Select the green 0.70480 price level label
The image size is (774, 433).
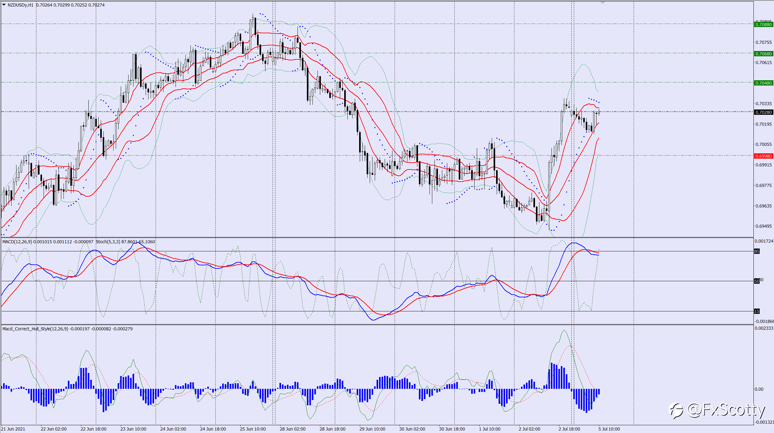(x=764, y=83)
